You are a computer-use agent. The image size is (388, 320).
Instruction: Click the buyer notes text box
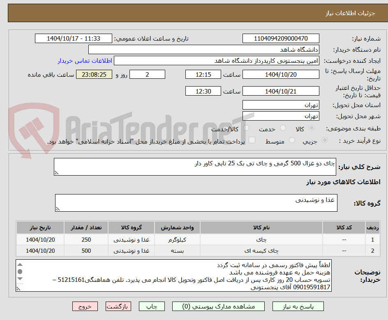pyautogui.click(x=173, y=275)
